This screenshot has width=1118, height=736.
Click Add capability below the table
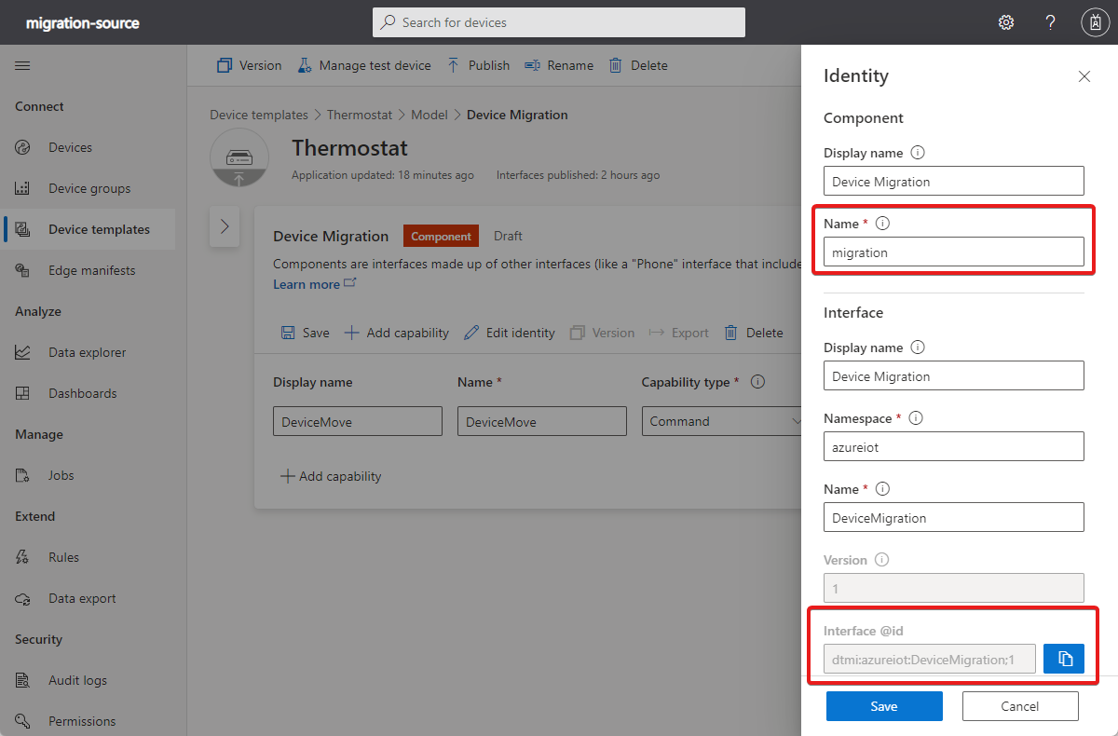point(331,476)
